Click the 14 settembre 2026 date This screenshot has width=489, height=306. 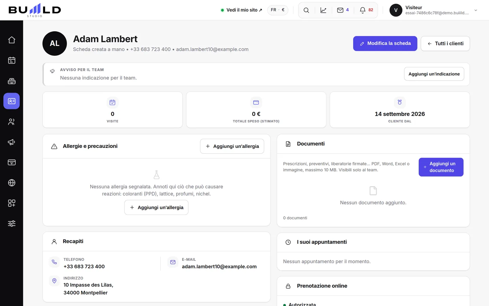click(400, 114)
